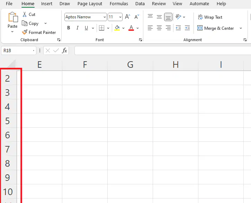Open Merge & Center dropdown arrow
The width and height of the screenshot is (251, 203).
click(241, 28)
